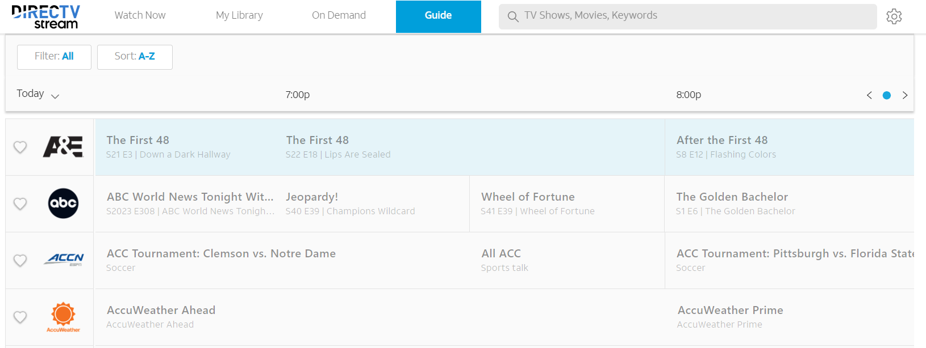Viewport: 926px width, 348px height.
Task: Select the A&E channel logo
Action: [63, 147]
